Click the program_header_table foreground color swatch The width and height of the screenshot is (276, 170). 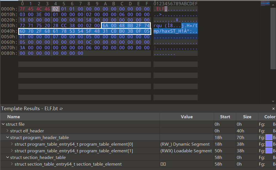[269, 138]
